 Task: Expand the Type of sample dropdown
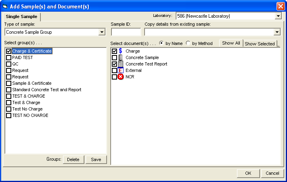point(101,32)
